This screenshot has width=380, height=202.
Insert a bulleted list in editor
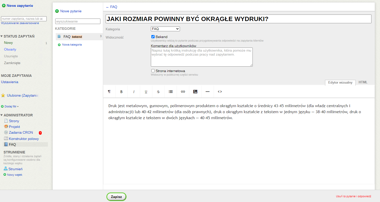tap(171, 92)
